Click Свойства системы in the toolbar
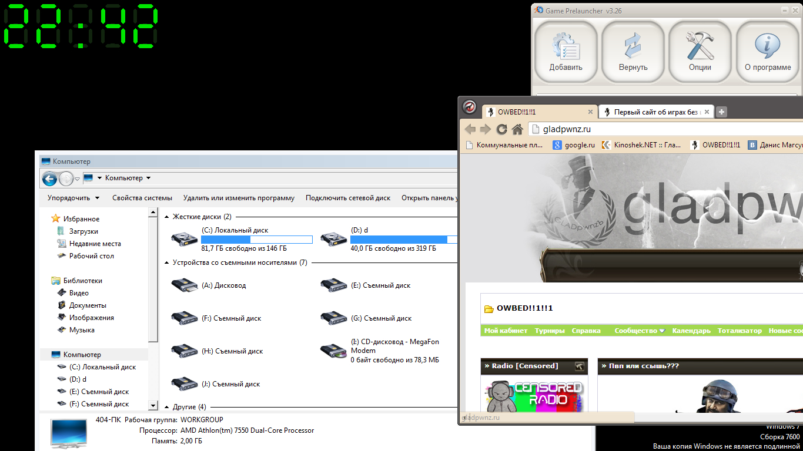Image resolution: width=803 pixels, height=451 pixels. pos(142,198)
